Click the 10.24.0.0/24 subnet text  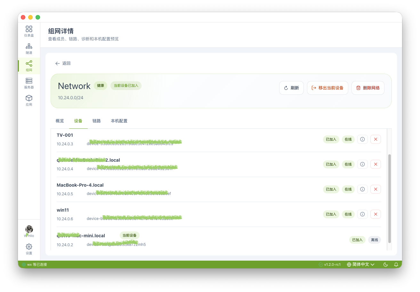(70, 98)
